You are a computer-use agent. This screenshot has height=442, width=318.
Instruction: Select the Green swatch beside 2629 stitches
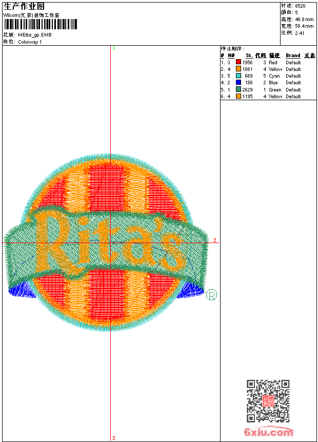[x=239, y=89]
